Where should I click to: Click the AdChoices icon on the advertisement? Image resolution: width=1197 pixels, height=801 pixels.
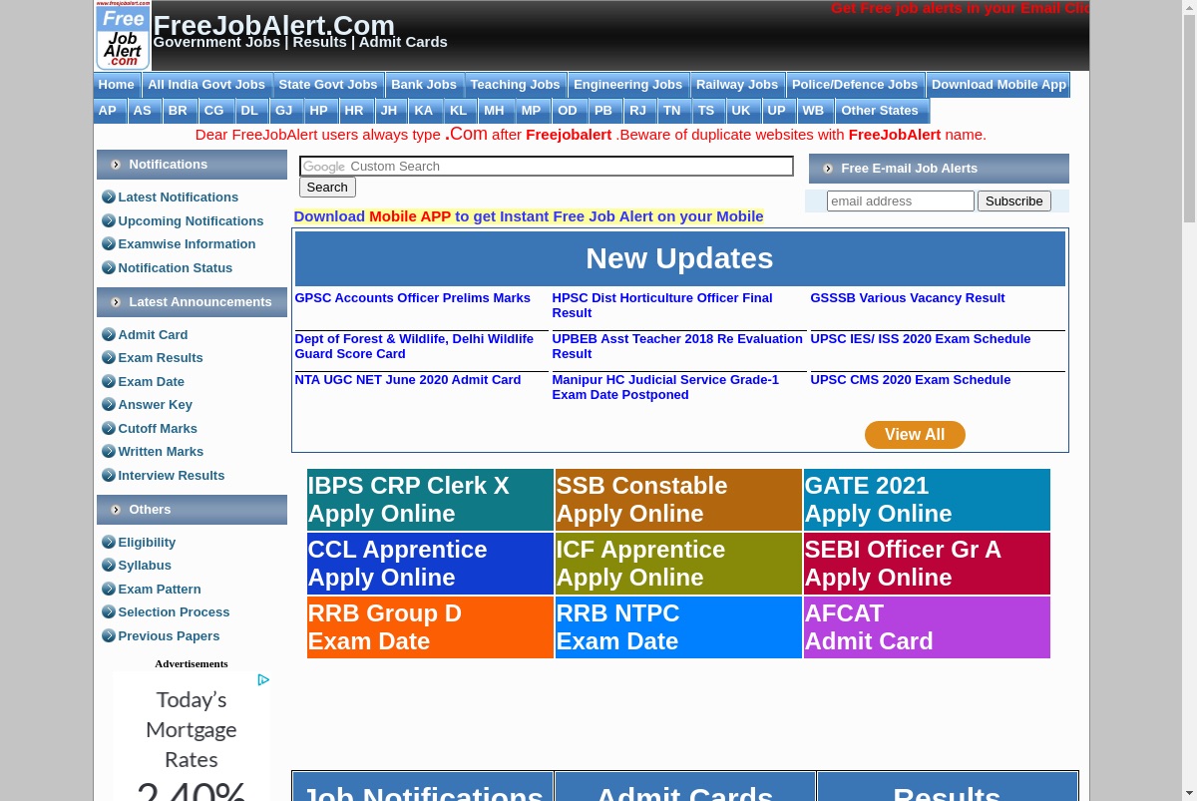coord(263,680)
